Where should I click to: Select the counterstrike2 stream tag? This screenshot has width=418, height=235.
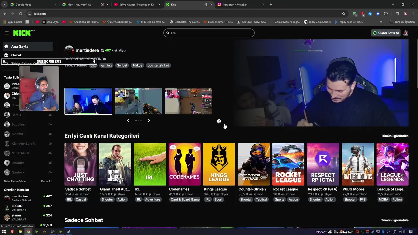coord(158,65)
